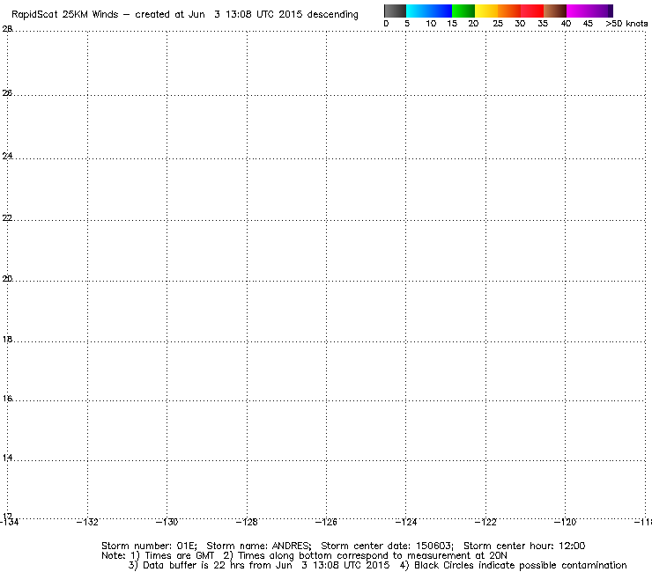
Task: Click the legend label '25'
Action: 498,24
